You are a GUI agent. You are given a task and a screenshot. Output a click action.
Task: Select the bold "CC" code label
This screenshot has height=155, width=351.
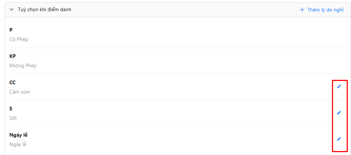(x=13, y=82)
